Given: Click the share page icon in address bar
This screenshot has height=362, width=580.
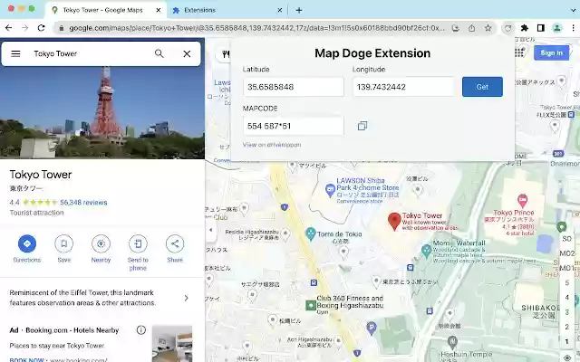Looking at the screenshot, I should 471,28.
